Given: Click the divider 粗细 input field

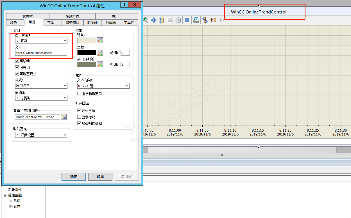Looking at the screenshot, I should 125,65.
